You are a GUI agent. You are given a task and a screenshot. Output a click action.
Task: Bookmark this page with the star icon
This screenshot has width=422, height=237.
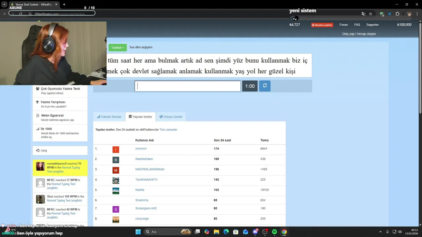pyautogui.click(x=371, y=14)
